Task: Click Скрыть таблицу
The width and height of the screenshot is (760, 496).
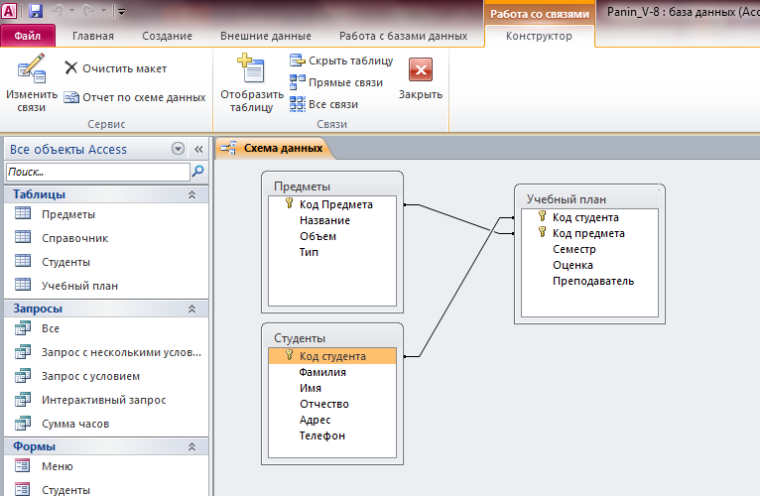Action: tap(341, 61)
